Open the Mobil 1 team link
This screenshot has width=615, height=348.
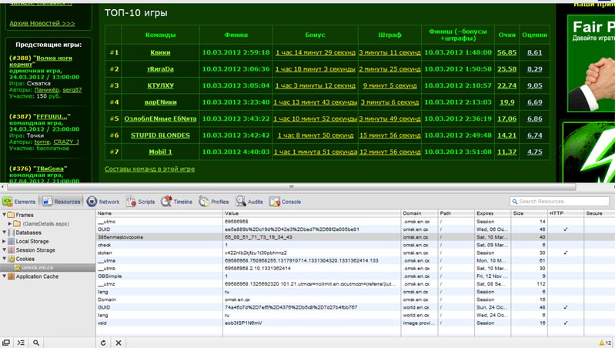point(160,152)
